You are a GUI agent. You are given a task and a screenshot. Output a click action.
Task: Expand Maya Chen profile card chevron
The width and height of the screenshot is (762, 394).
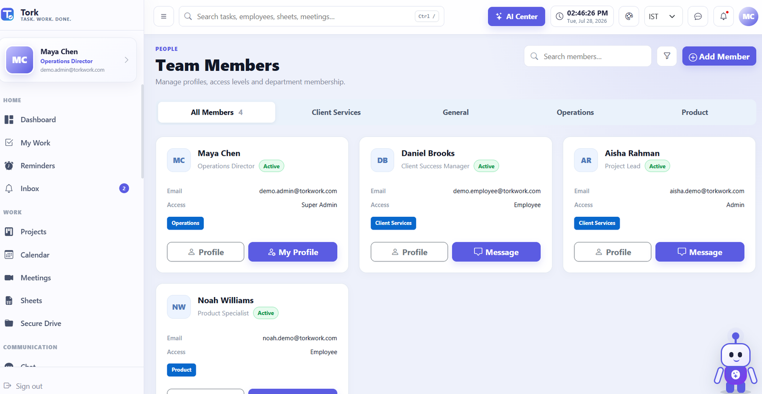tap(126, 60)
